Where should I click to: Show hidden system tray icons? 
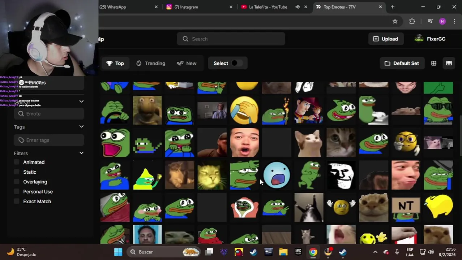pyautogui.click(x=375, y=252)
